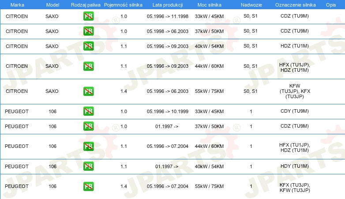The height and width of the screenshot is (199, 345).
Task: Click HFX (TU1JP), HDZ (TU1M) in the Saxo row
Action: (x=295, y=67)
